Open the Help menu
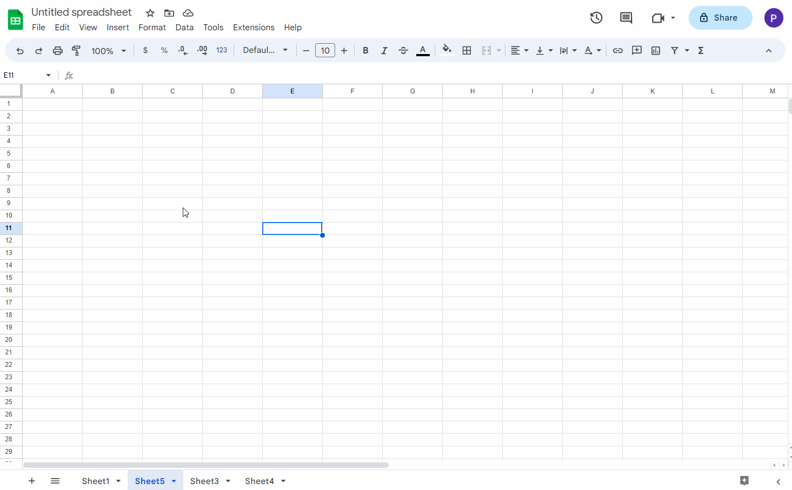Viewport: 792px width, 490px height. click(x=292, y=28)
